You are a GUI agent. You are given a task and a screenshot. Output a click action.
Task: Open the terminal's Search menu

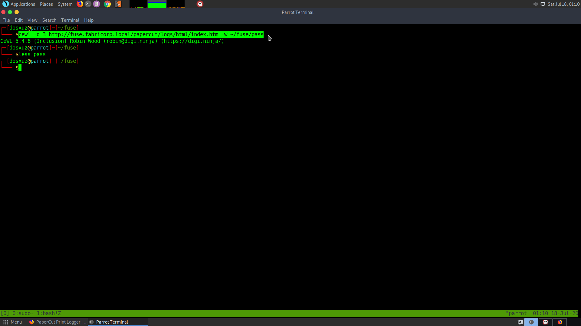tap(49, 20)
